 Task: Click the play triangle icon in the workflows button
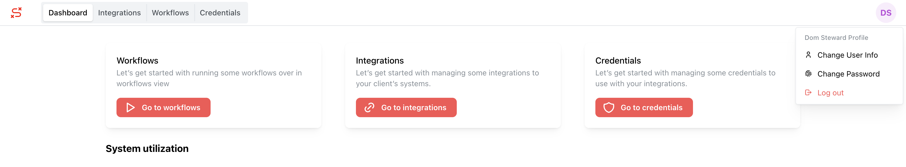(x=131, y=107)
